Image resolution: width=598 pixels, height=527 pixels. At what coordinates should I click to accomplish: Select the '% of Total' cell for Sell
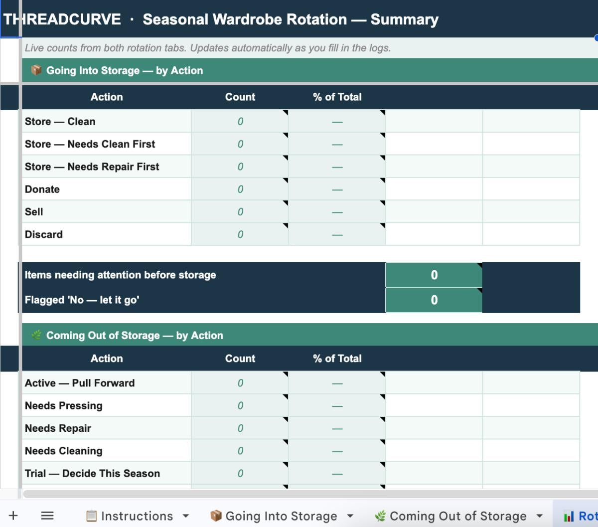point(337,212)
